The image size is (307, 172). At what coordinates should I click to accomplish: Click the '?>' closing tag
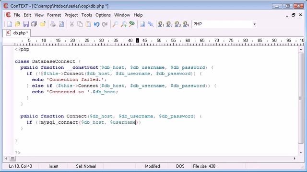point(18,153)
